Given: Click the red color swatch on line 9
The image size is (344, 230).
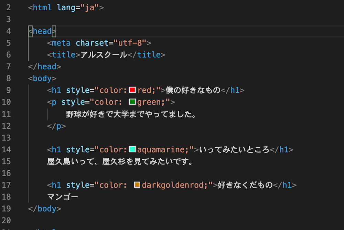Looking at the screenshot, I should click(x=132, y=90).
